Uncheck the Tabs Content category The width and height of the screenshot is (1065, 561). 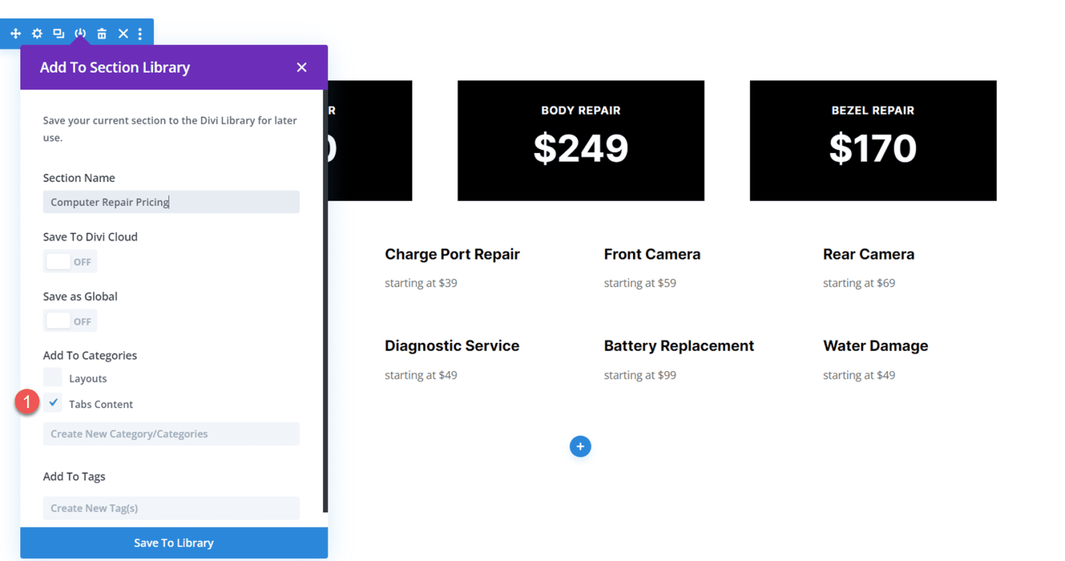click(x=53, y=402)
